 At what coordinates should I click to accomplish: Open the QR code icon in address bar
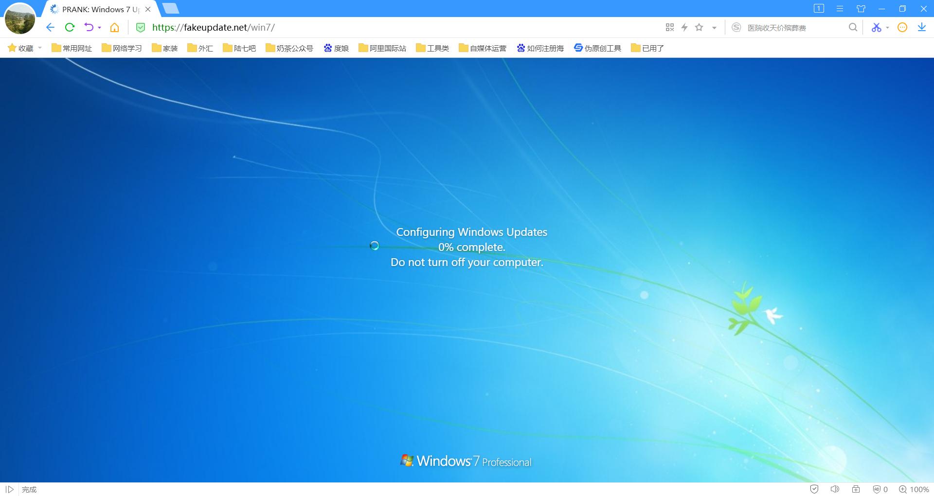(670, 27)
